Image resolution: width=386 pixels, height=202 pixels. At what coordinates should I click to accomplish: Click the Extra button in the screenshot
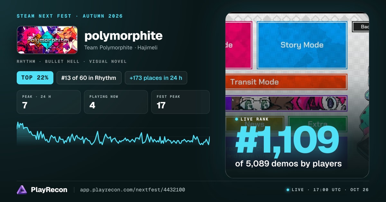coord(317,124)
